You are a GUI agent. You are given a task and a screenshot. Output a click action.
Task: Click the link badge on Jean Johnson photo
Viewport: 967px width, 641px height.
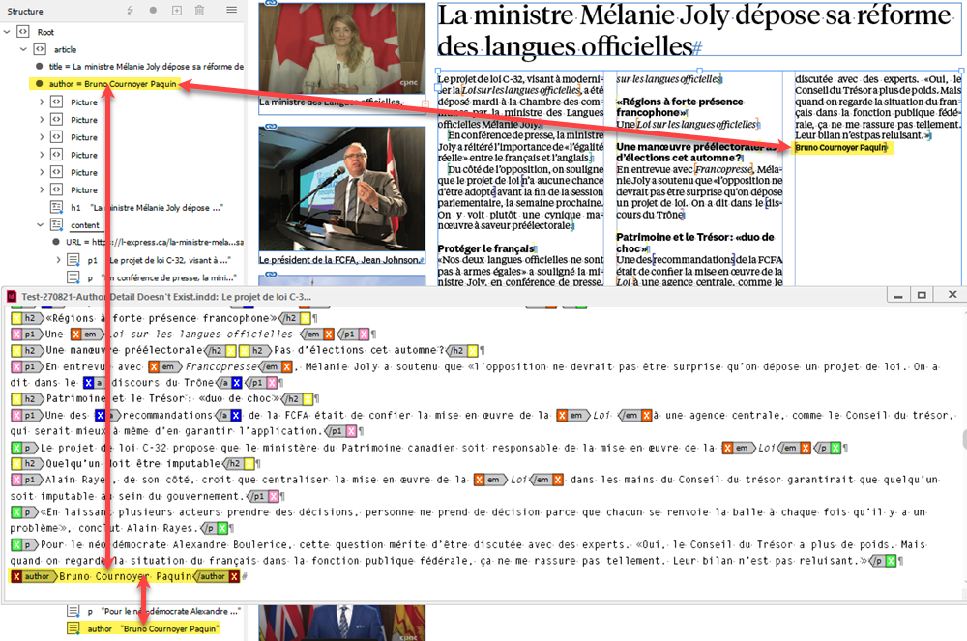[x=271, y=127]
